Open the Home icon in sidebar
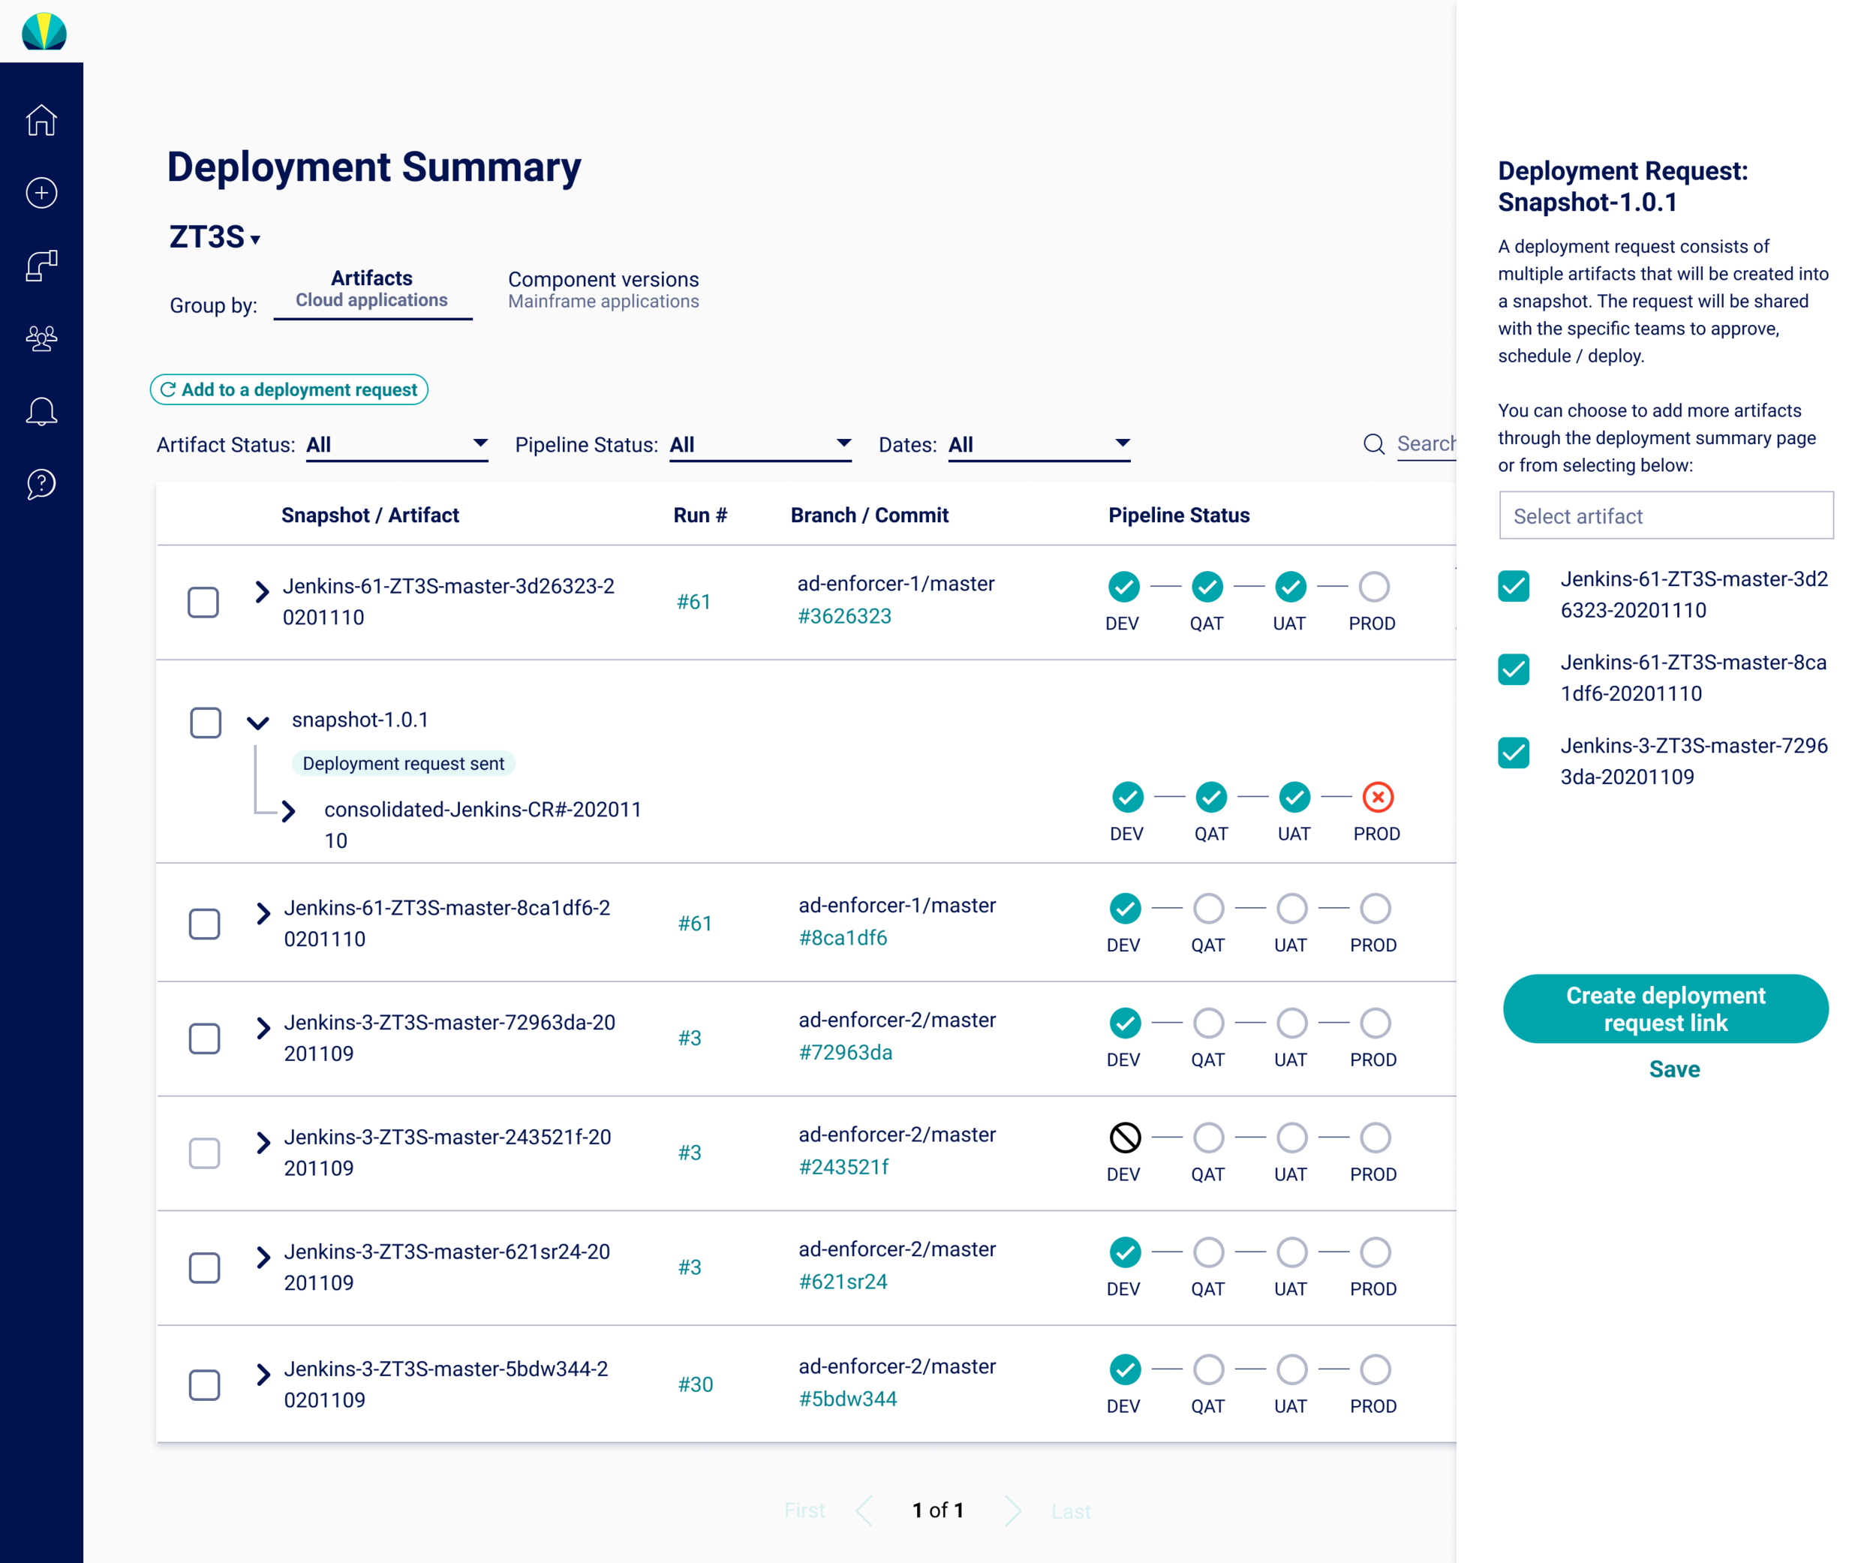 point(41,119)
